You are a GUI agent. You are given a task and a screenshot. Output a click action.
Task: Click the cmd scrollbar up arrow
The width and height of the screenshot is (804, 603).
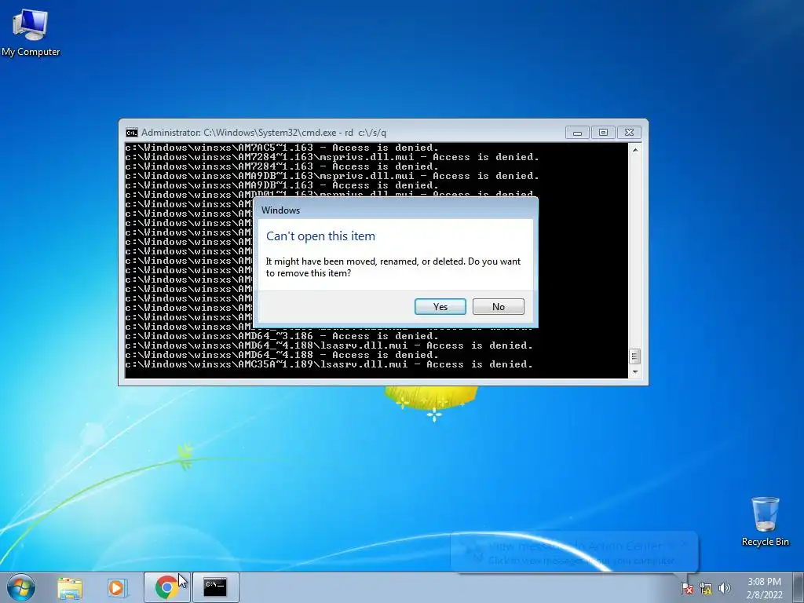(x=634, y=150)
